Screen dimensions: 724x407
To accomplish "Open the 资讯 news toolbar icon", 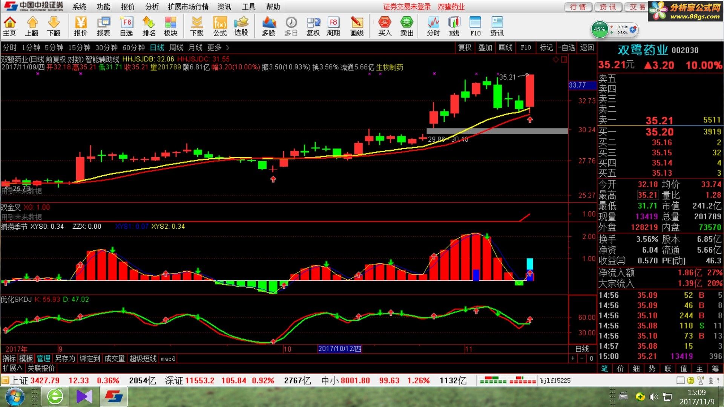I will click(497, 26).
